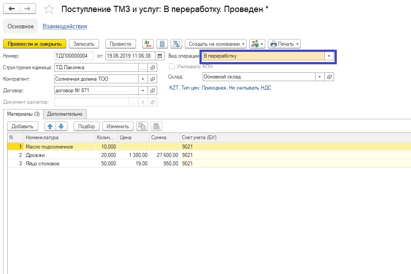Open the Создать на основании dropdown
The height and width of the screenshot is (274, 411).
click(216, 44)
